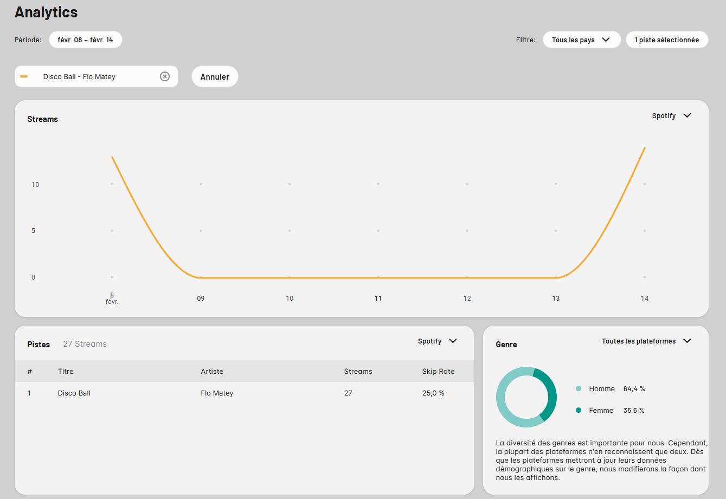This screenshot has height=499, width=726.
Task: Expand the Toutes les plateformes dropdown
Action: (646, 341)
